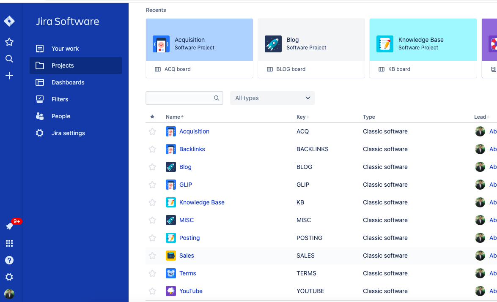497x302 pixels.
Task: Open the search magnifier in the global sidebar
Action: click(9, 59)
